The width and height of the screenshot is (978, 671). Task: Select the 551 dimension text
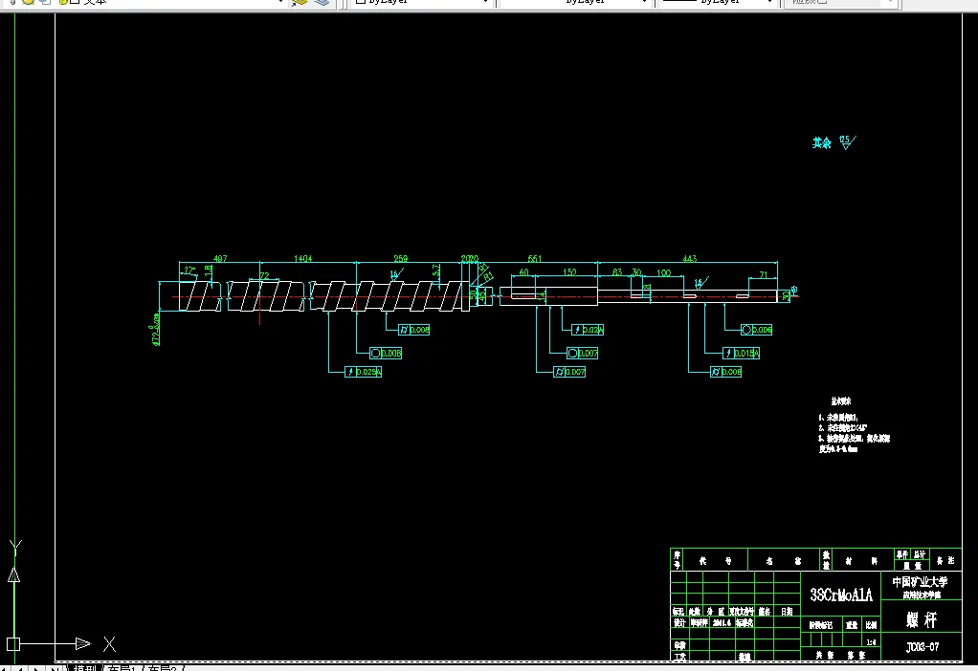[535, 258]
